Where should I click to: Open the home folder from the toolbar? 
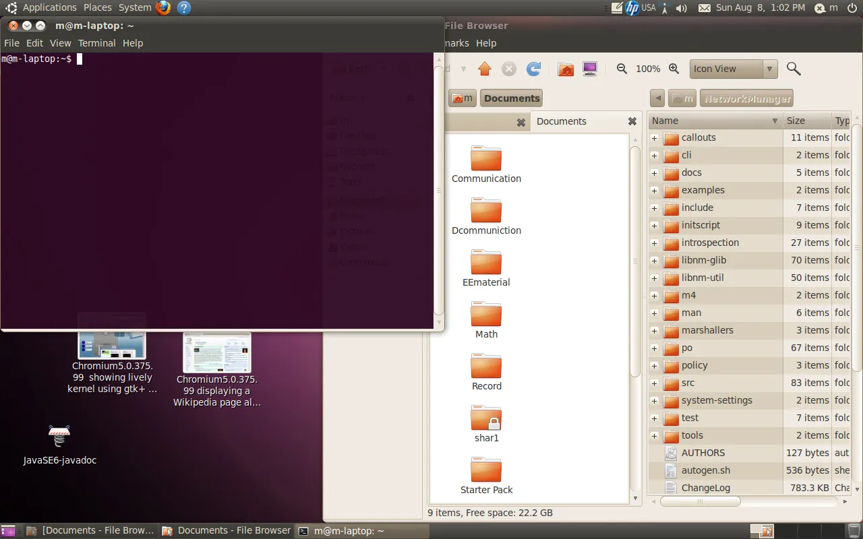coord(566,68)
